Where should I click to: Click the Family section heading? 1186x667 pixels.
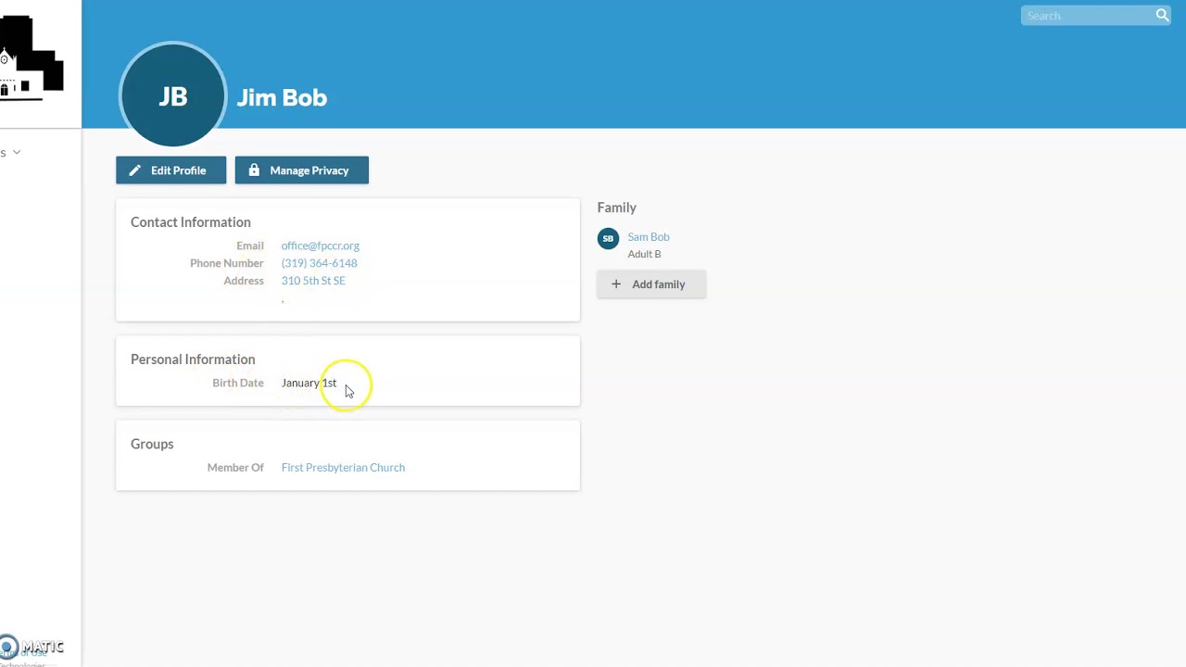(x=617, y=208)
